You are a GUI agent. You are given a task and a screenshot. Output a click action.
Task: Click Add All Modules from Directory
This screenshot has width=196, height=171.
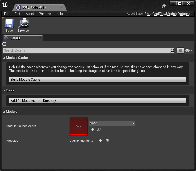click(x=98, y=101)
